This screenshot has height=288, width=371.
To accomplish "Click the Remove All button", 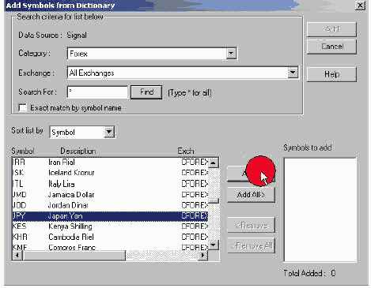I will pos(251,245).
